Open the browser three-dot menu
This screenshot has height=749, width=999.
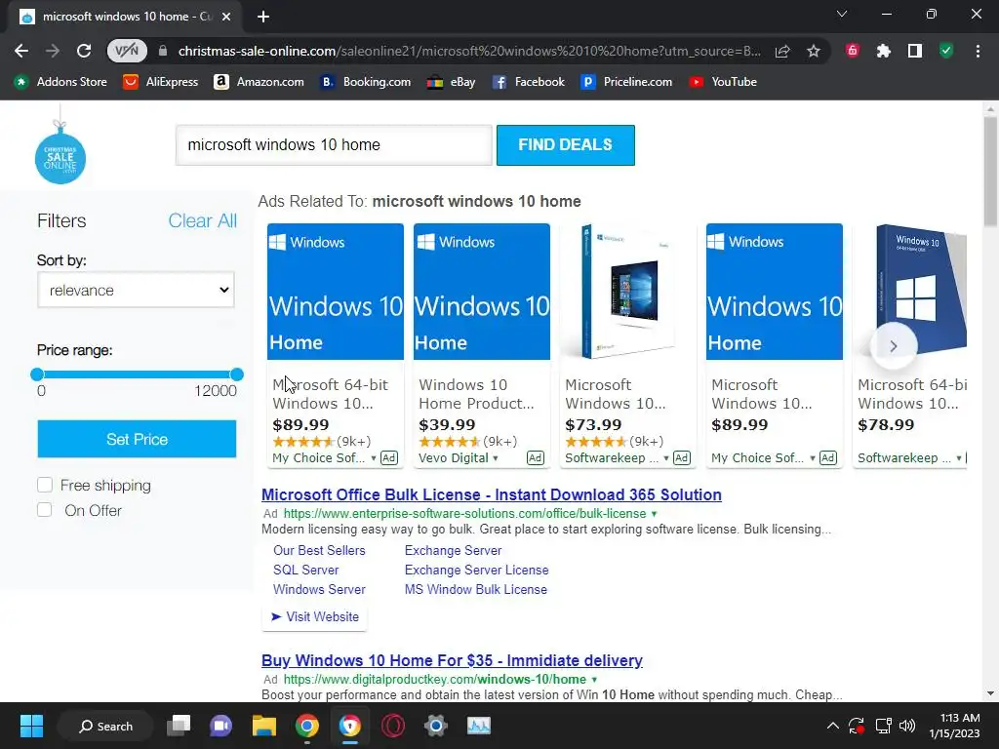tap(978, 51)
